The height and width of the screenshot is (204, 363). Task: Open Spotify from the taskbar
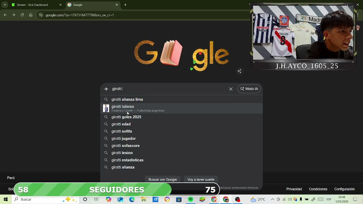191,199
